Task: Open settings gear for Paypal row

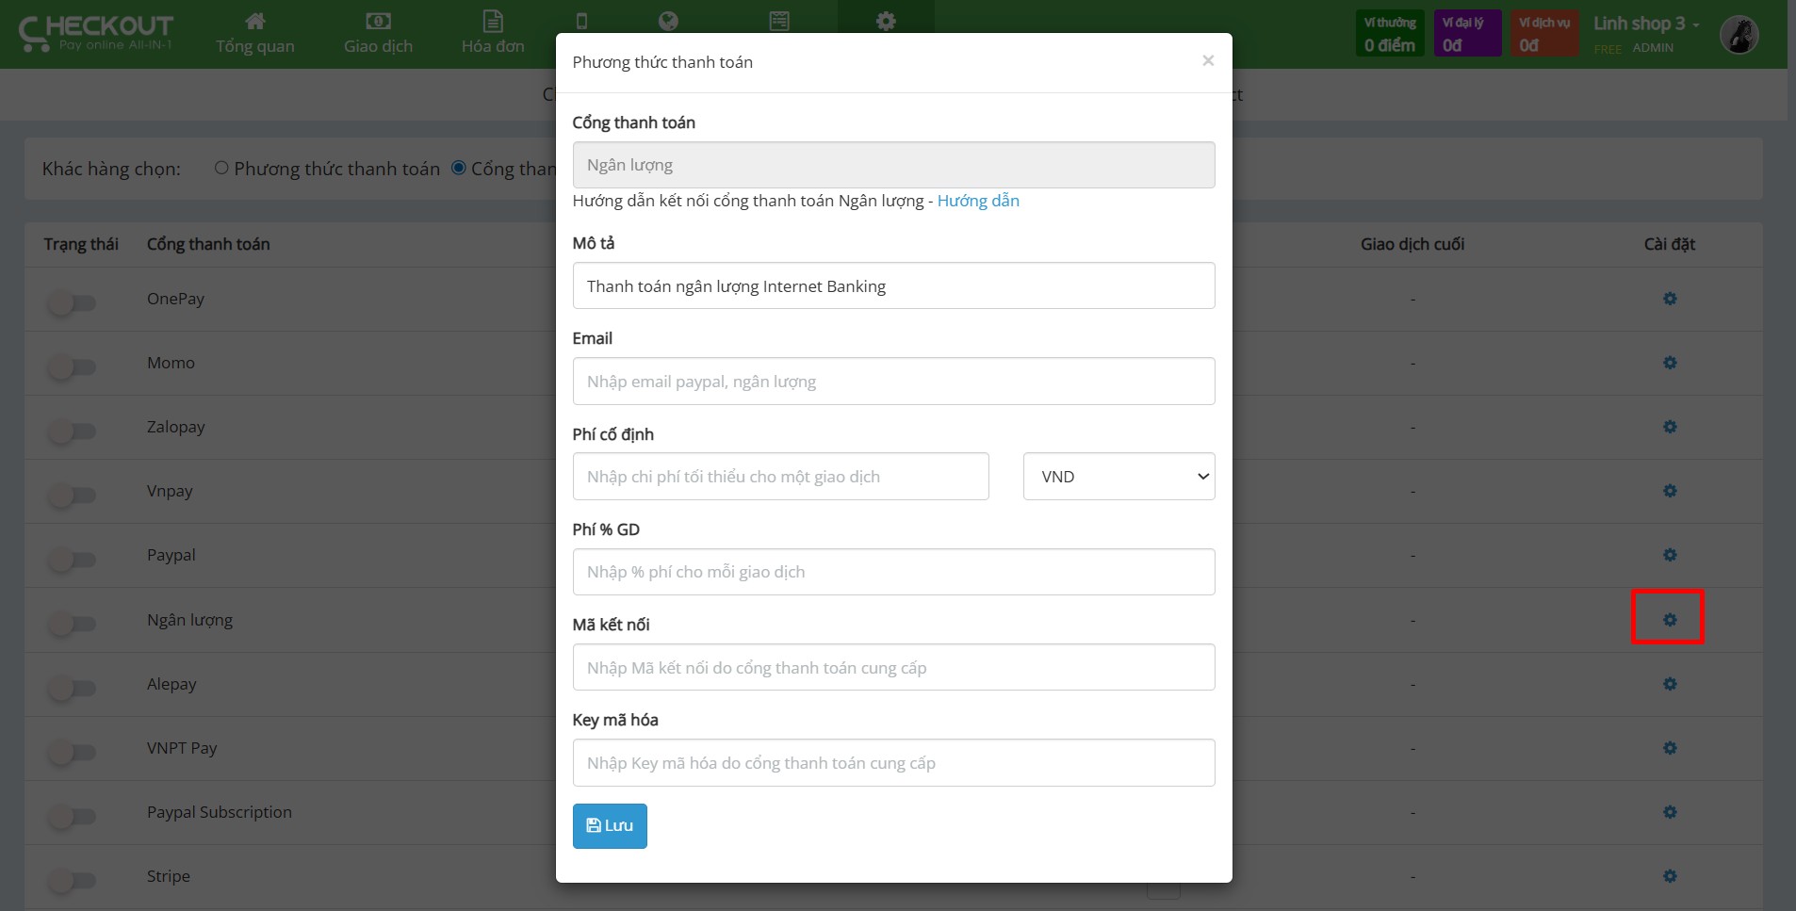Action: click(x=1669, y=555)
